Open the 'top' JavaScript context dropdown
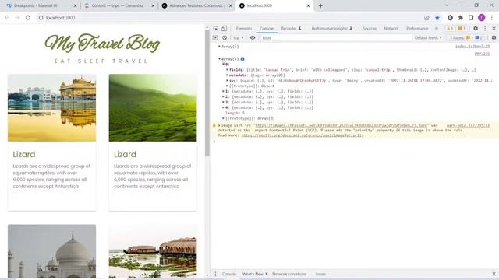 239,38
